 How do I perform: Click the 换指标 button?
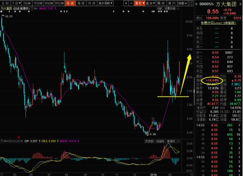[171, 141]
